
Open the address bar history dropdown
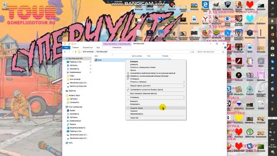coord(190,52)
